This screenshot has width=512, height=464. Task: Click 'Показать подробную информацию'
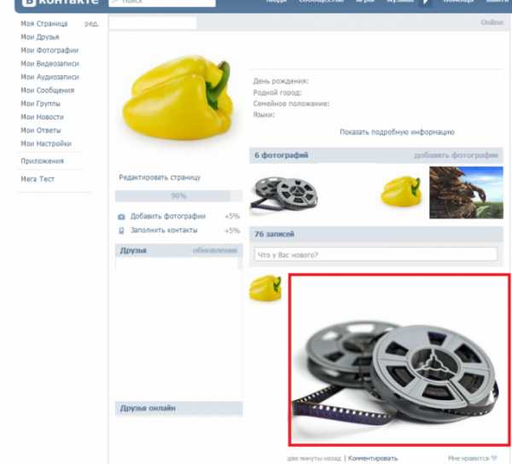397,132
